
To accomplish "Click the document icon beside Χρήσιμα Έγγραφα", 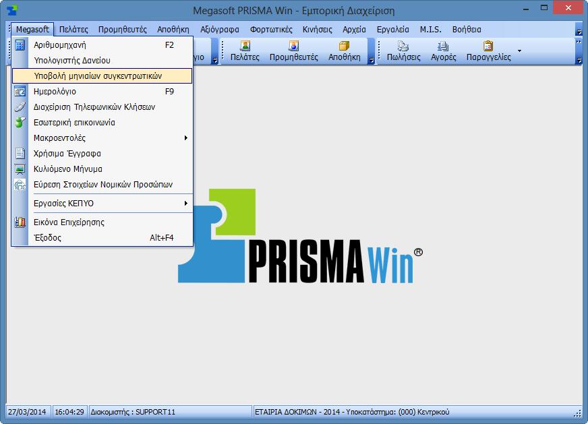I will tap(20, 153).
